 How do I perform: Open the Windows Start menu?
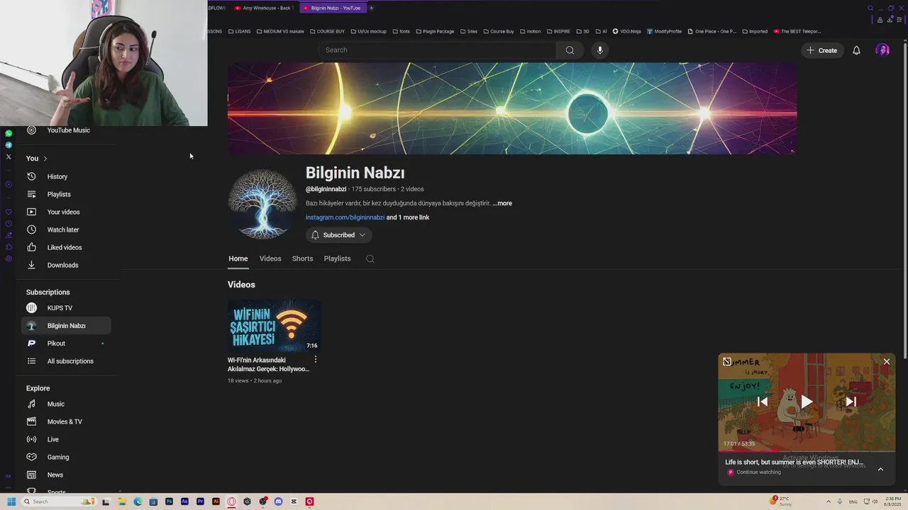[x=11, y=501]
